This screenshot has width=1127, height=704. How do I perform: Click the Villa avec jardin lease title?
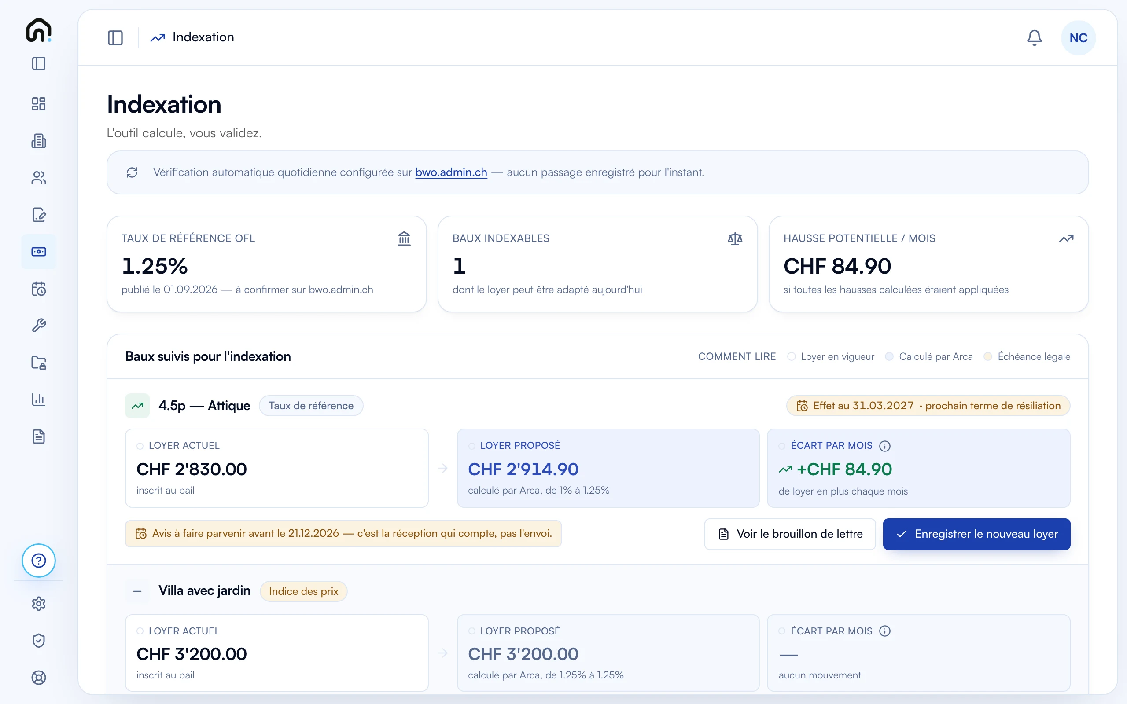[204, 591]
